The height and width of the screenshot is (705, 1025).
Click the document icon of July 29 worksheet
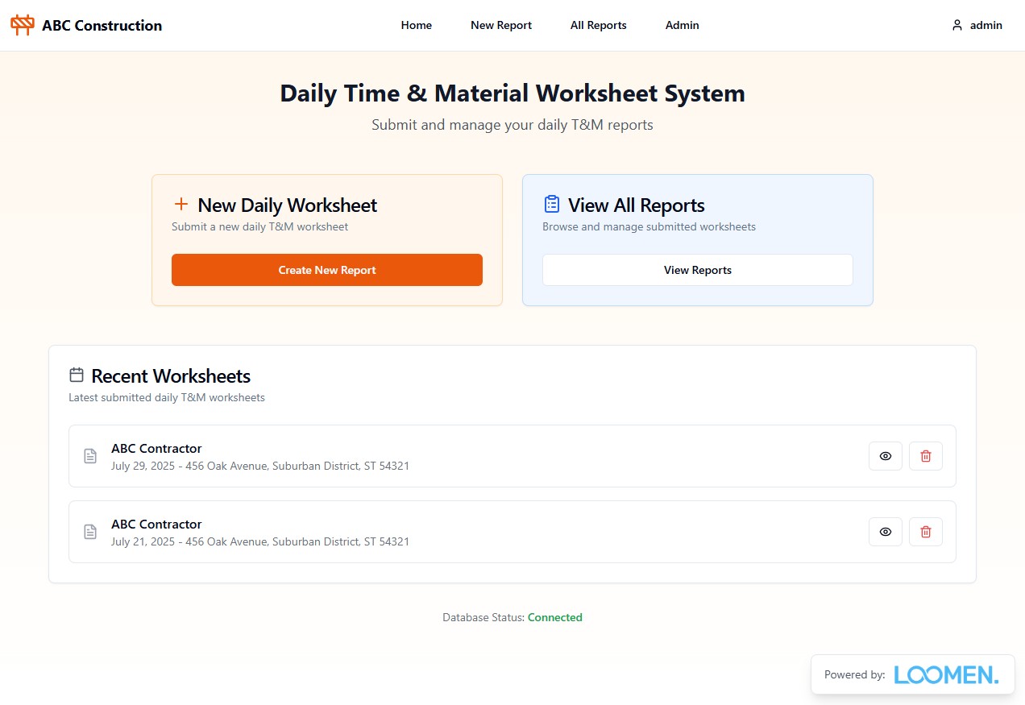tap(90, 456)
